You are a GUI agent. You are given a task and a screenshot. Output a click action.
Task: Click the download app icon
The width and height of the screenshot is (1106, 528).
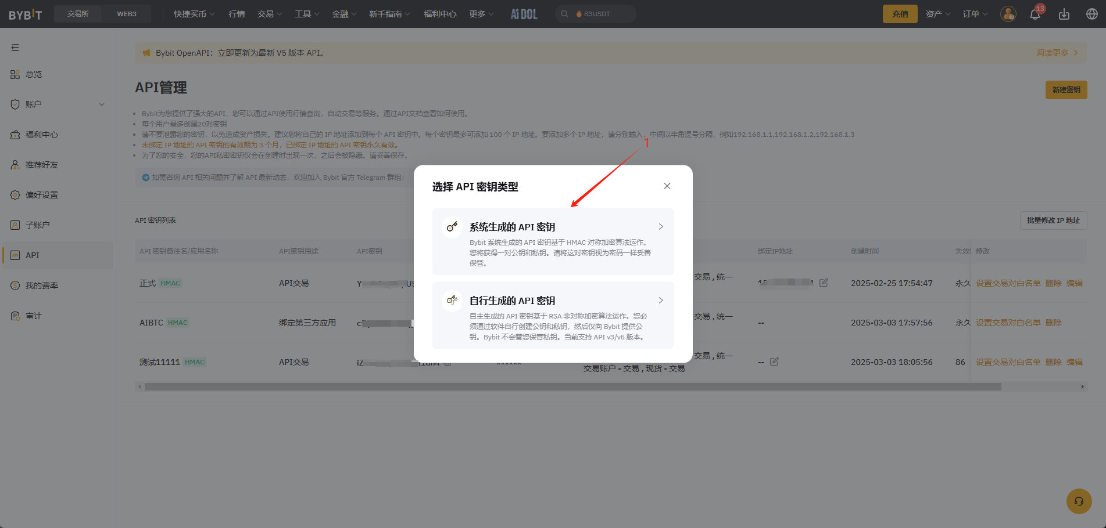[1064, 15]
